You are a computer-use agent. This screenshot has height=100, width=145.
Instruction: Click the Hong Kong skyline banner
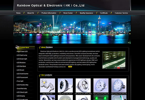tap(72, 29)
